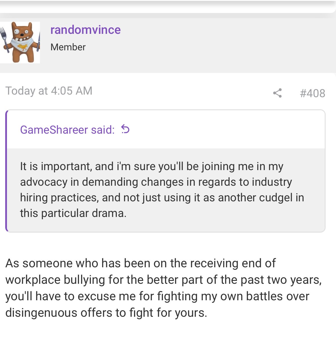Click the purple left border of quote
This screenshot has width=336, height=337.
coord(6,171)
